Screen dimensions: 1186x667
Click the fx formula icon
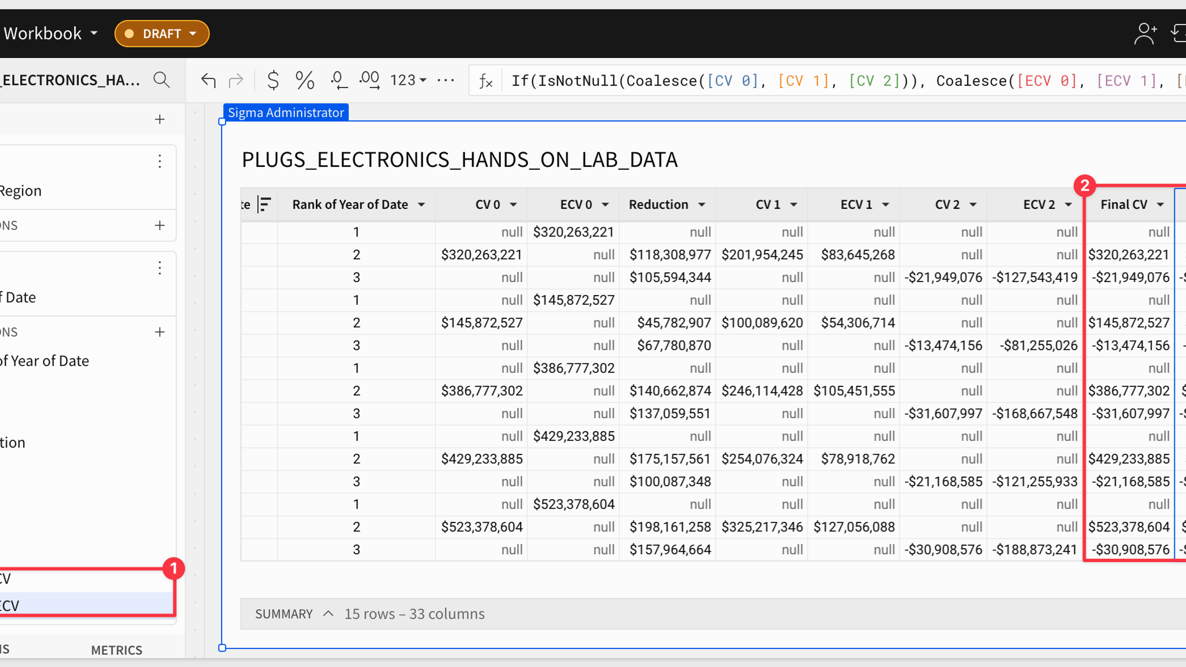coord(486,81)
